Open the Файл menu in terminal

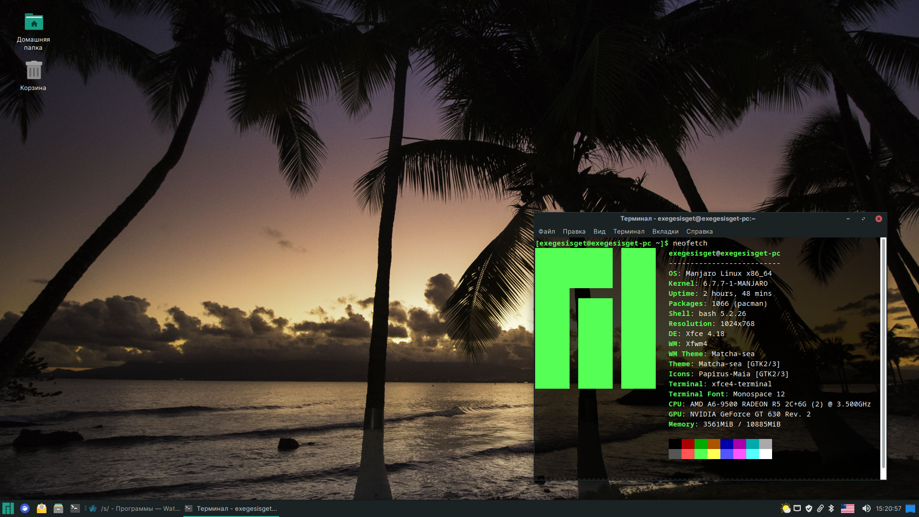[x=547, y=232]
